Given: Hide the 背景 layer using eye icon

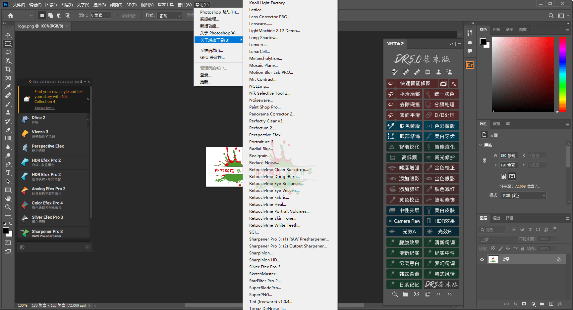Looking at the screenshot, I should [x=482, y=259].
